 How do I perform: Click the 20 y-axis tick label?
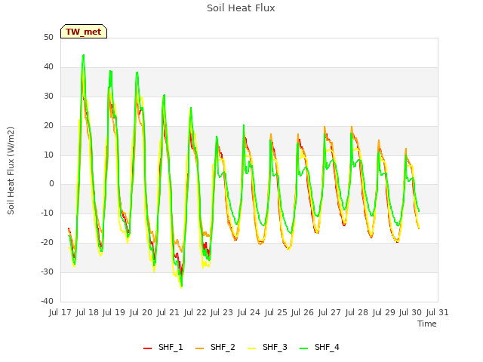point(48,125)
